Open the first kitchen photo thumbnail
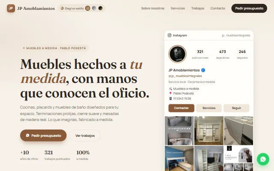This screenshot has height=171, width=274. pyautogui.click(x=179, y=131)
